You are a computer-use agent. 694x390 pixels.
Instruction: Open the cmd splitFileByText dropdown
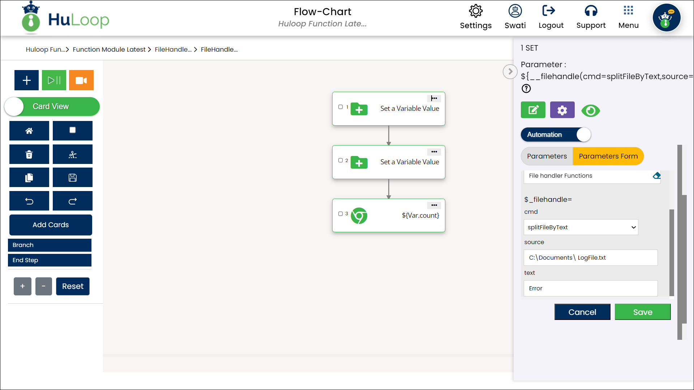[x=581, y=227]
